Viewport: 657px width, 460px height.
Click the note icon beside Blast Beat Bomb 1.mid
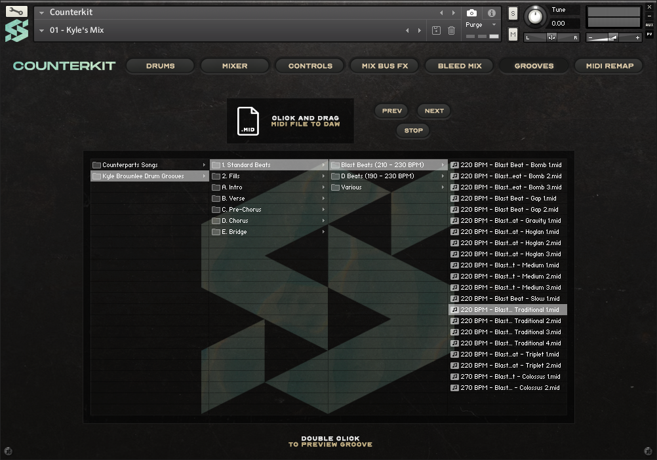[x=454, y=164]
